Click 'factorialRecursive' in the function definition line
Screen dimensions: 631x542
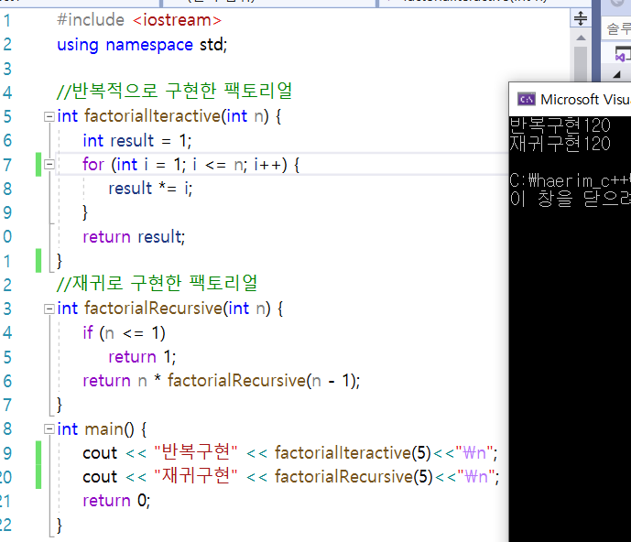pyautogui.click(x=153, y=309)
